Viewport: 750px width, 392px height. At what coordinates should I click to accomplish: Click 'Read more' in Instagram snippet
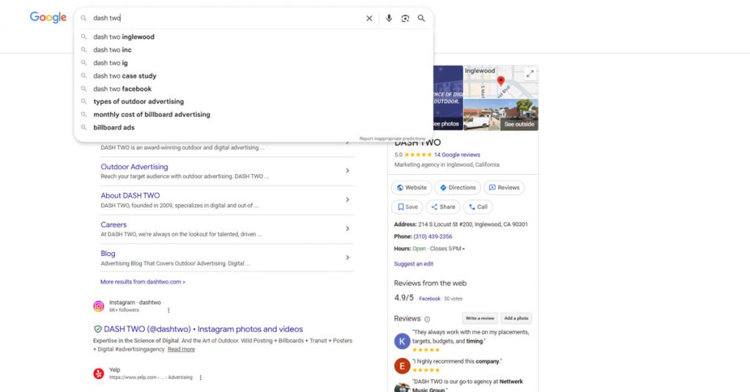tap(182, 349)
